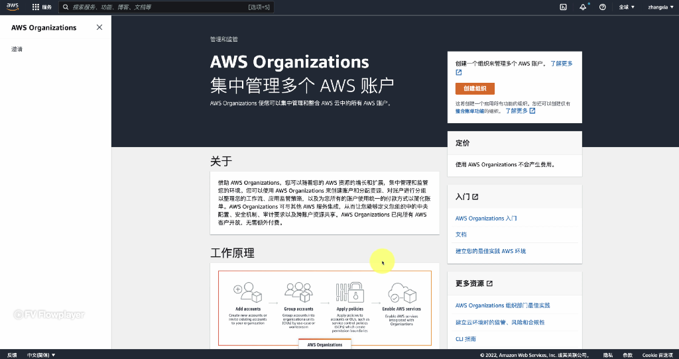Open 建立您的最佳实践 AWS 环境 link
Screen dimensions: 679x359
tap(491, 251)
